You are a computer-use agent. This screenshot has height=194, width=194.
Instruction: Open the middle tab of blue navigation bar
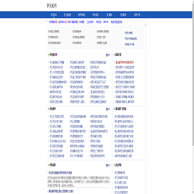pos(95,15)
